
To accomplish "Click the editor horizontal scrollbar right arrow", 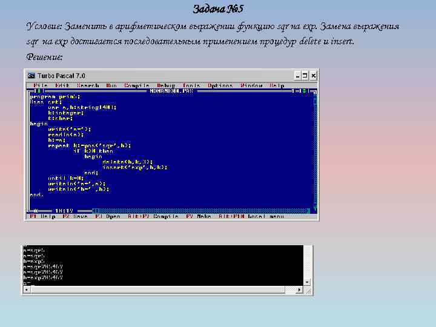I will [x=308, y=211].
